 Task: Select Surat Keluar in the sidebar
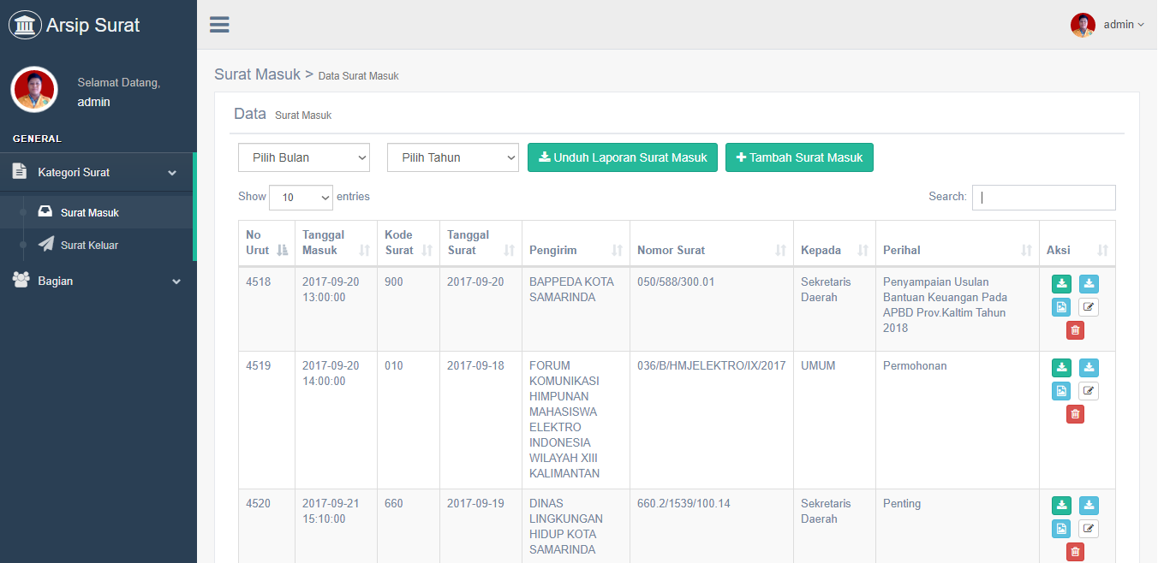coord(89,246)
